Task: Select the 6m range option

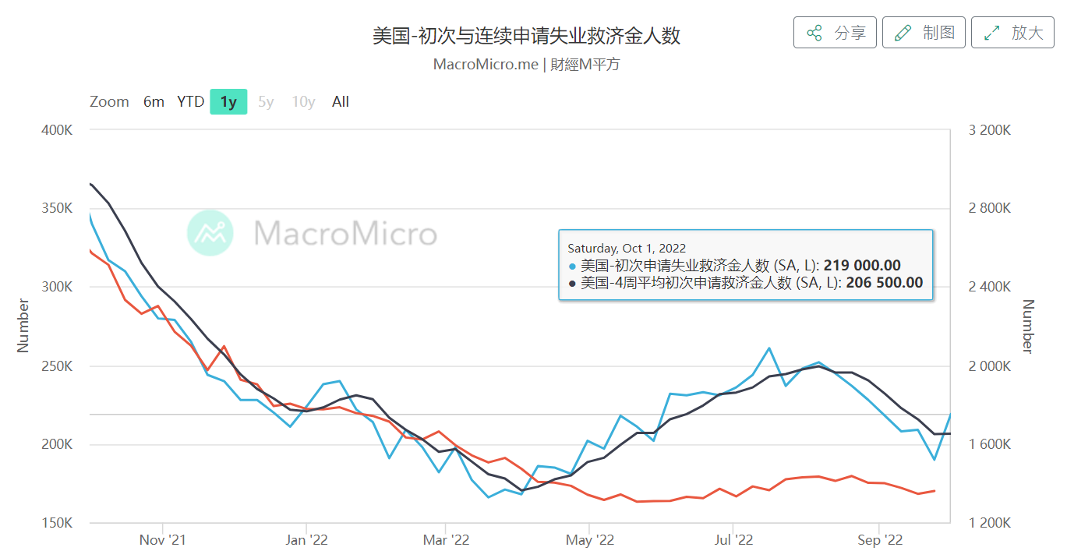Action: (154, 101)
